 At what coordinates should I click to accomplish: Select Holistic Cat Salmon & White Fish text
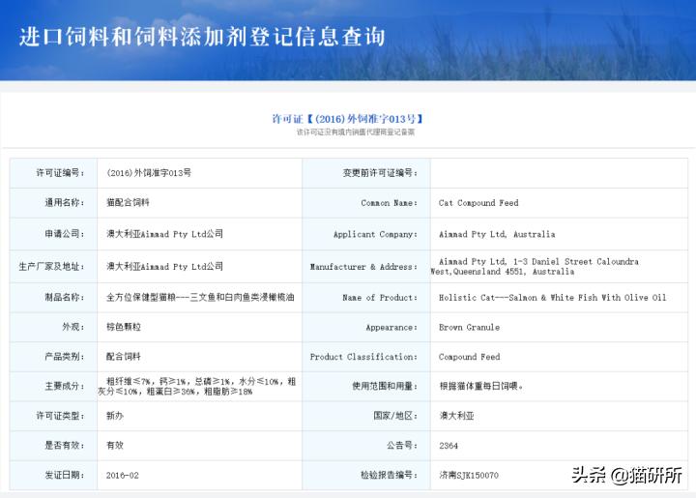(x=553, y=298)
